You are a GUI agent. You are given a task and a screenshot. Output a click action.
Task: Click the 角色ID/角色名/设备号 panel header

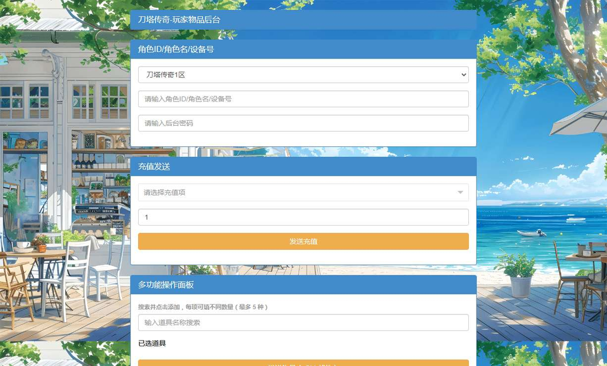point(303,49)
